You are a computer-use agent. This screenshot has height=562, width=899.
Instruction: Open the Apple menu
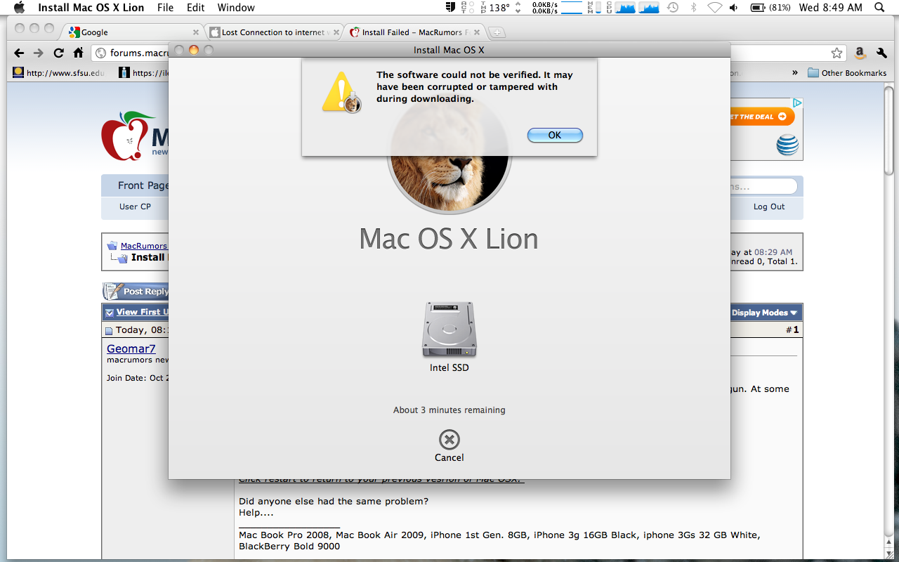(19, 8)
